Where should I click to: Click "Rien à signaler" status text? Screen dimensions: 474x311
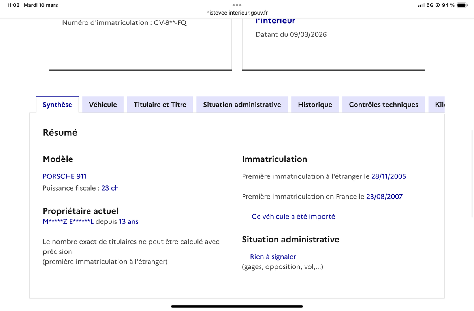(x=273, y=257)
